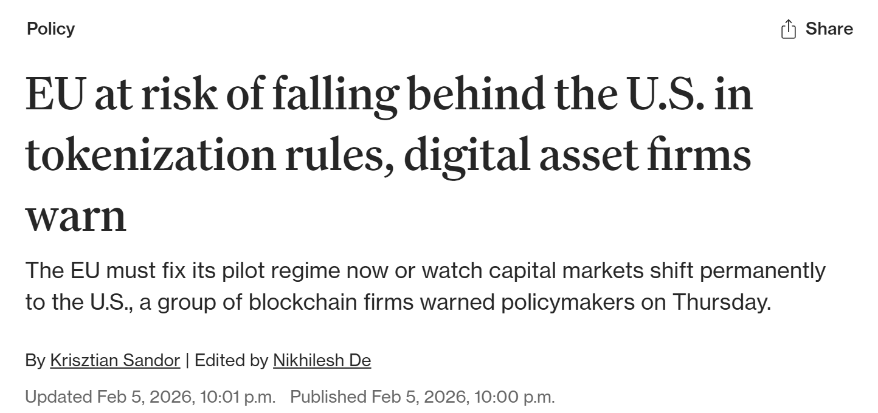Open editor Nikhilesh De's profile link
Viewport: 878px width, 413px height.
coord(322,360)
